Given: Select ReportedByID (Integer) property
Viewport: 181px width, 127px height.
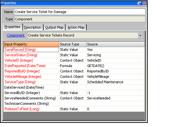Looking at the screenshot, I should [x=31, y=71].
